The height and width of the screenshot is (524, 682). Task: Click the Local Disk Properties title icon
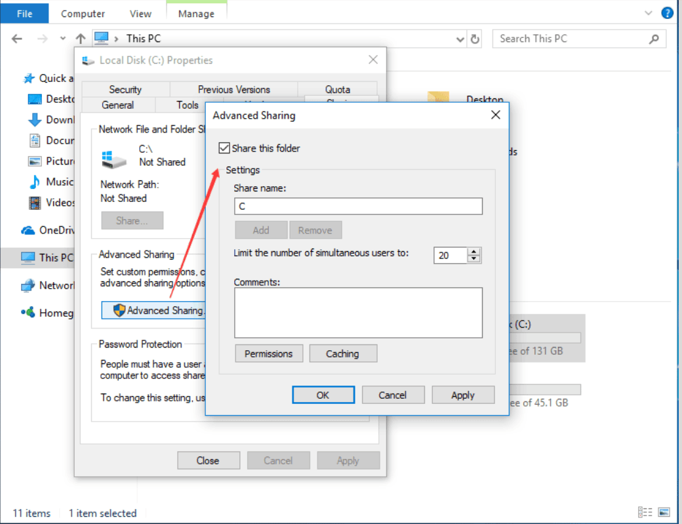tap(88, 60)
